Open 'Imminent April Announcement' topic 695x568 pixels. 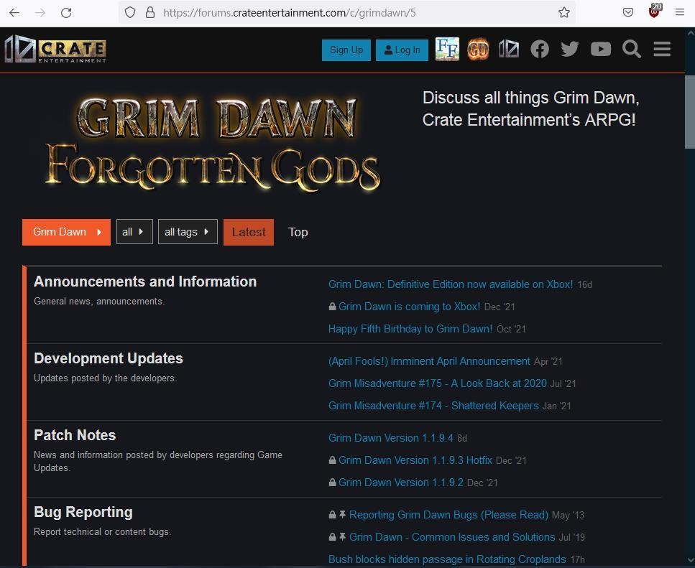pyautogui.click(x=429, y=360)
